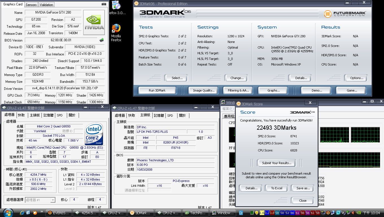Image resolution: width=384 pixels, height=217 pixels.
Task: Click the BIOS Version field 62.00.0E.00.01
Action: tap(61, 40)
